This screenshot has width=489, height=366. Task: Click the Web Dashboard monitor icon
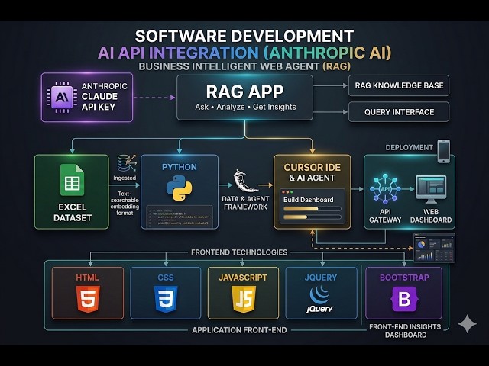tap(431, 189)
